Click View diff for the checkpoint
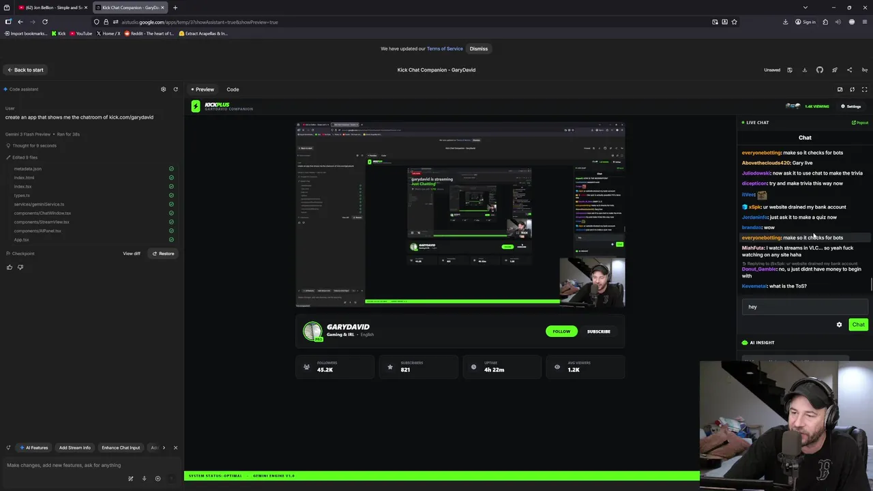The image size is (873, 491). [132, 254]
